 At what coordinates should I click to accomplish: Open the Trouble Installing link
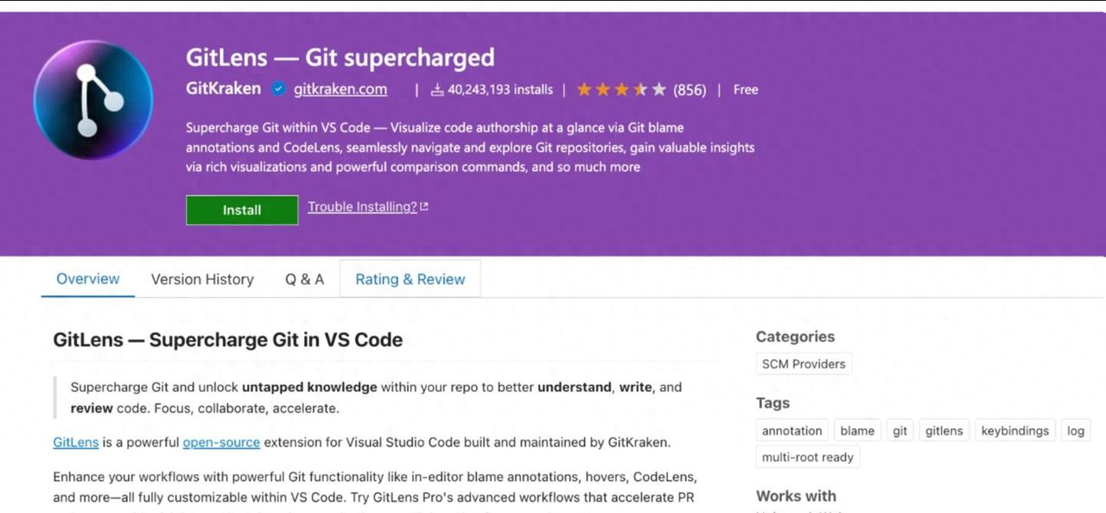[x=362, y=207]
